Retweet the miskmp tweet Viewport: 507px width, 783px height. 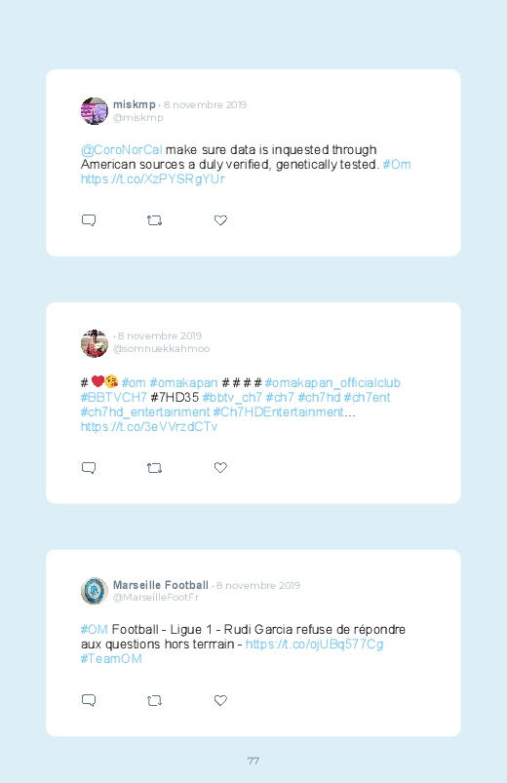tap(154, 220)
